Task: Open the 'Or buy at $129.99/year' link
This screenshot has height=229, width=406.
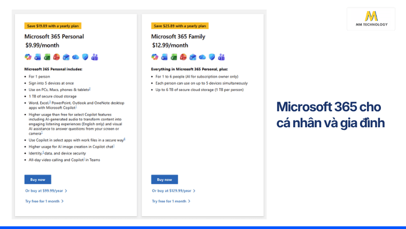Action: (174, 191)
